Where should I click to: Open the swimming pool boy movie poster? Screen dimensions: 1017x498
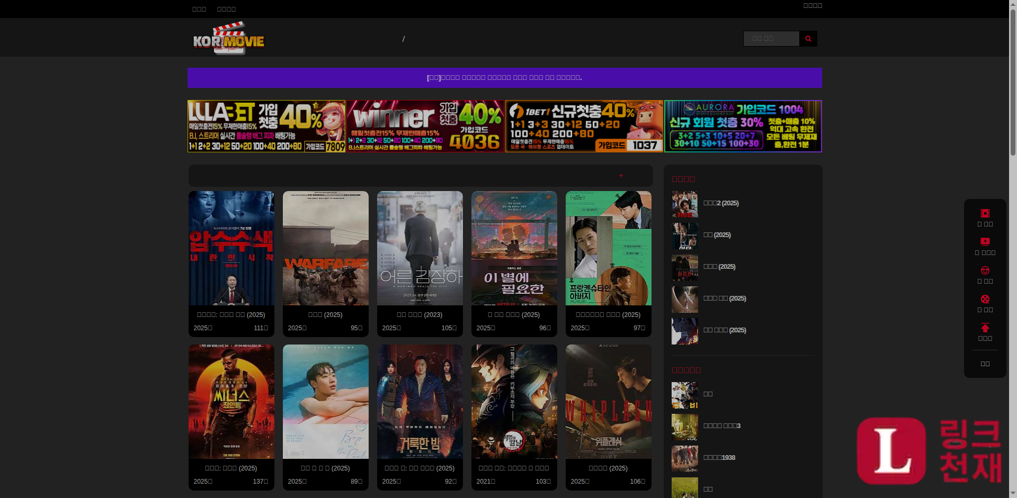(326, 402)
